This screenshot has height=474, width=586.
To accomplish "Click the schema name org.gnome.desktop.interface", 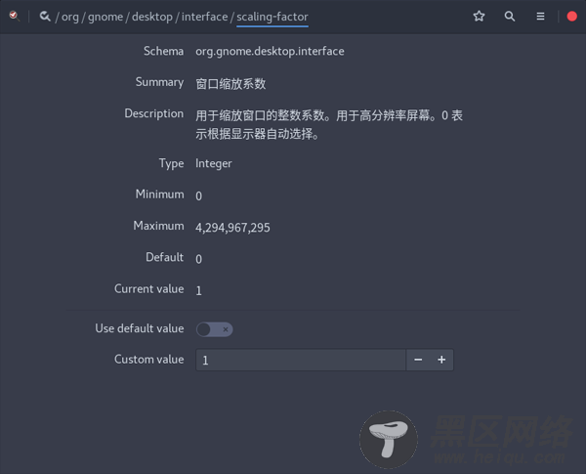I will tap(270, 51).
